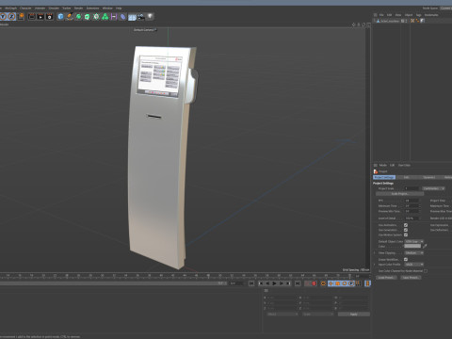Click the Default Camera label in viewport

(x=145, y=30)
